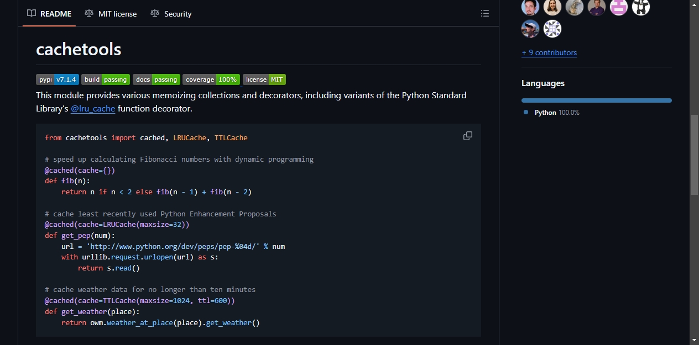
Task: Click the scales icon beside Security
Action: 155,14
